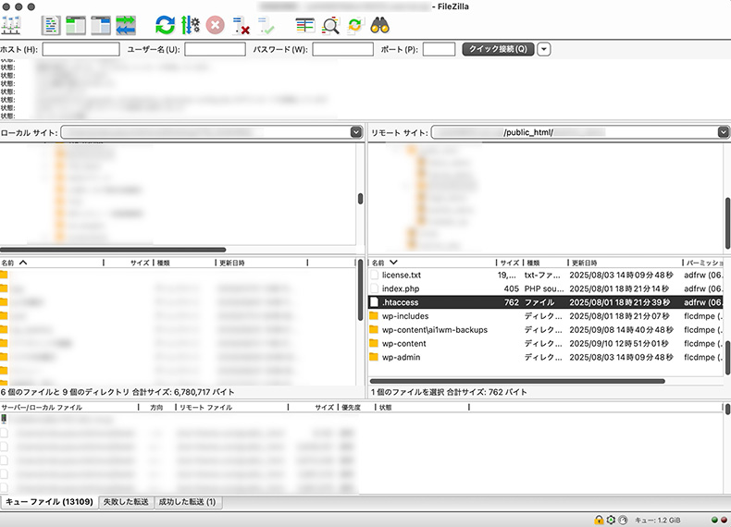Switch to the 成功した転送 tab
This screenshot has width=731, height=527.
pyautogui.click(x=186, y=501)
